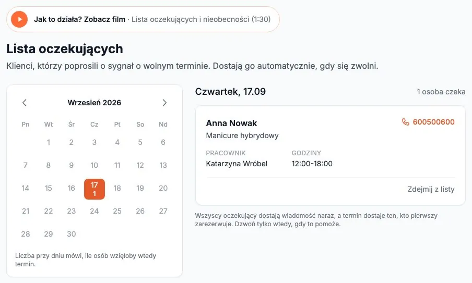The width and height of the screenshot is (472, 283).
Task: Click the employee name 'Katarzyna Wróbel'
Action: point(237,164)
